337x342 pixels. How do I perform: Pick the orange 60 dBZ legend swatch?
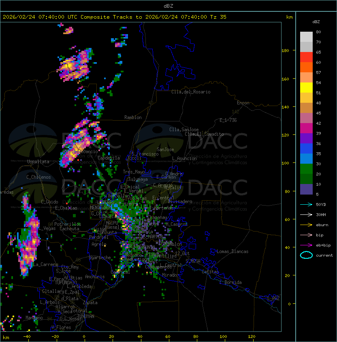(306, 67)
